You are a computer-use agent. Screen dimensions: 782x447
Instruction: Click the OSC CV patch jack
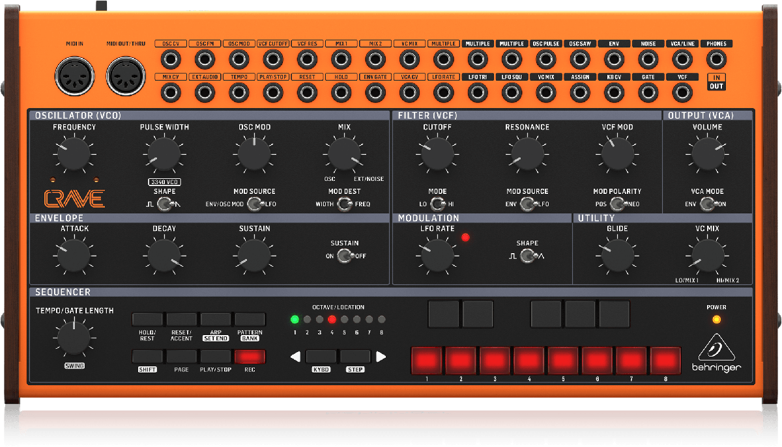pyautogui.click(x=171, y=60)
